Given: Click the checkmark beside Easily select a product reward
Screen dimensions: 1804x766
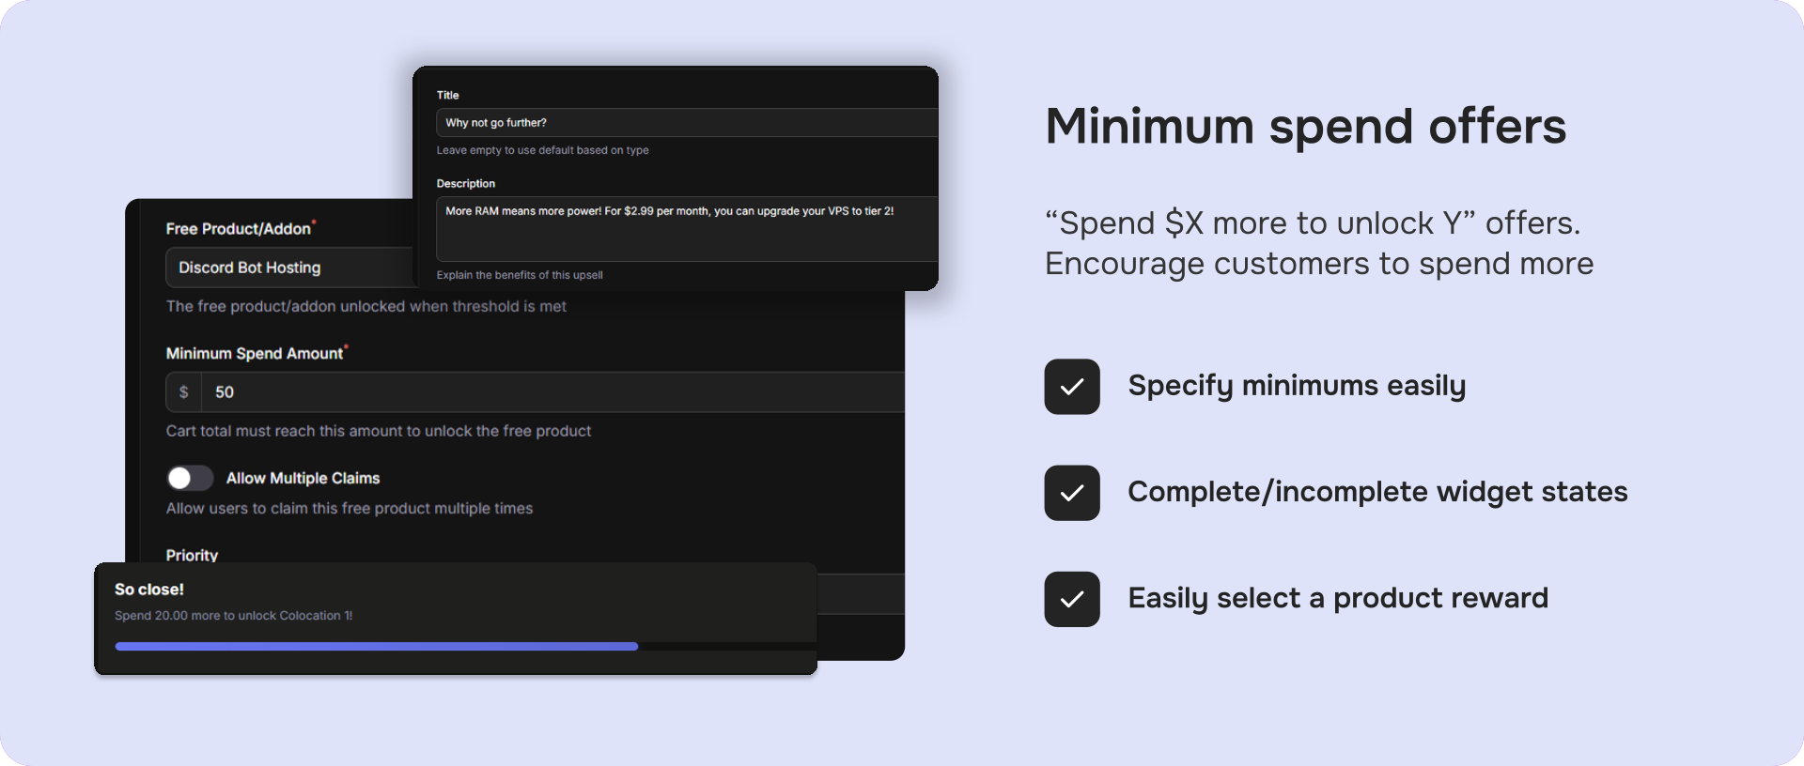Looking at the screenshot, I should (x=1071, y=599).
